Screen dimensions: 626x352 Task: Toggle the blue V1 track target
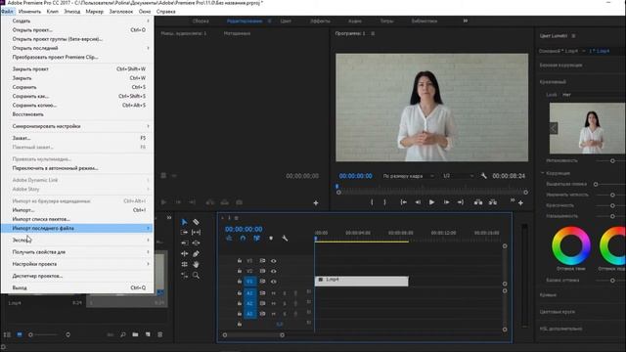250,282
